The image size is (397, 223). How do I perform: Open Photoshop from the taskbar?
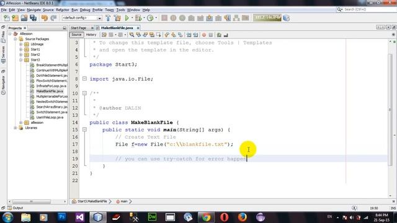(61, 217)
